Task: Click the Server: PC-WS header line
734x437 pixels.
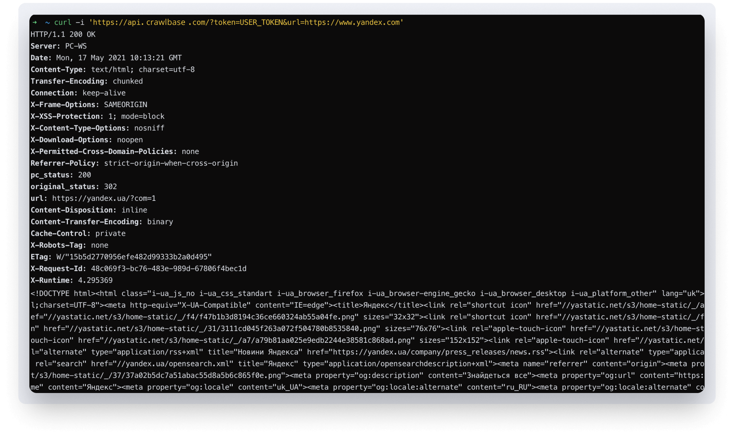Action: tap(59, 46)
